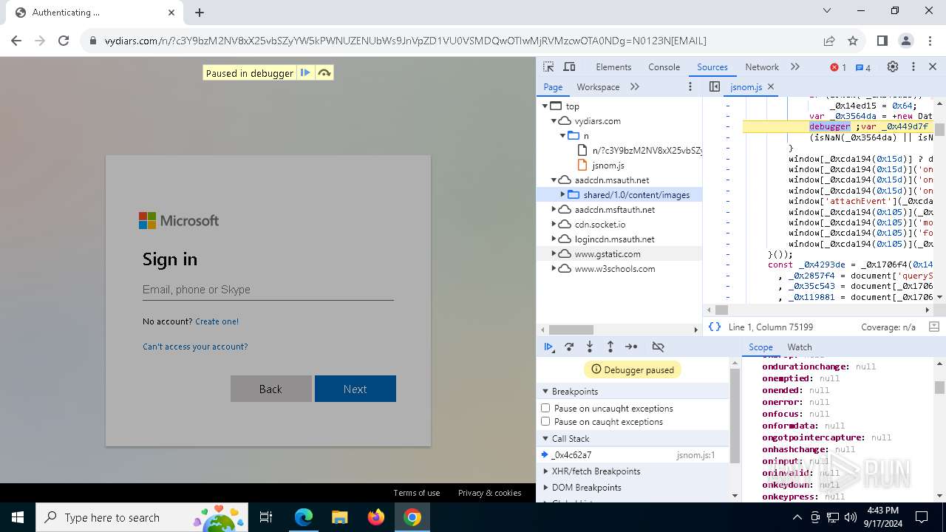
Task: Step over in the page debugger overlay
Action: pyautogui.click(x=324, y=72)
